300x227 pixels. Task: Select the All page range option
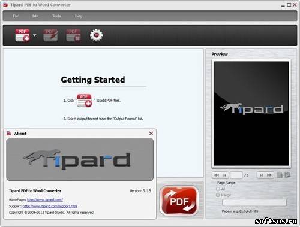218,189
